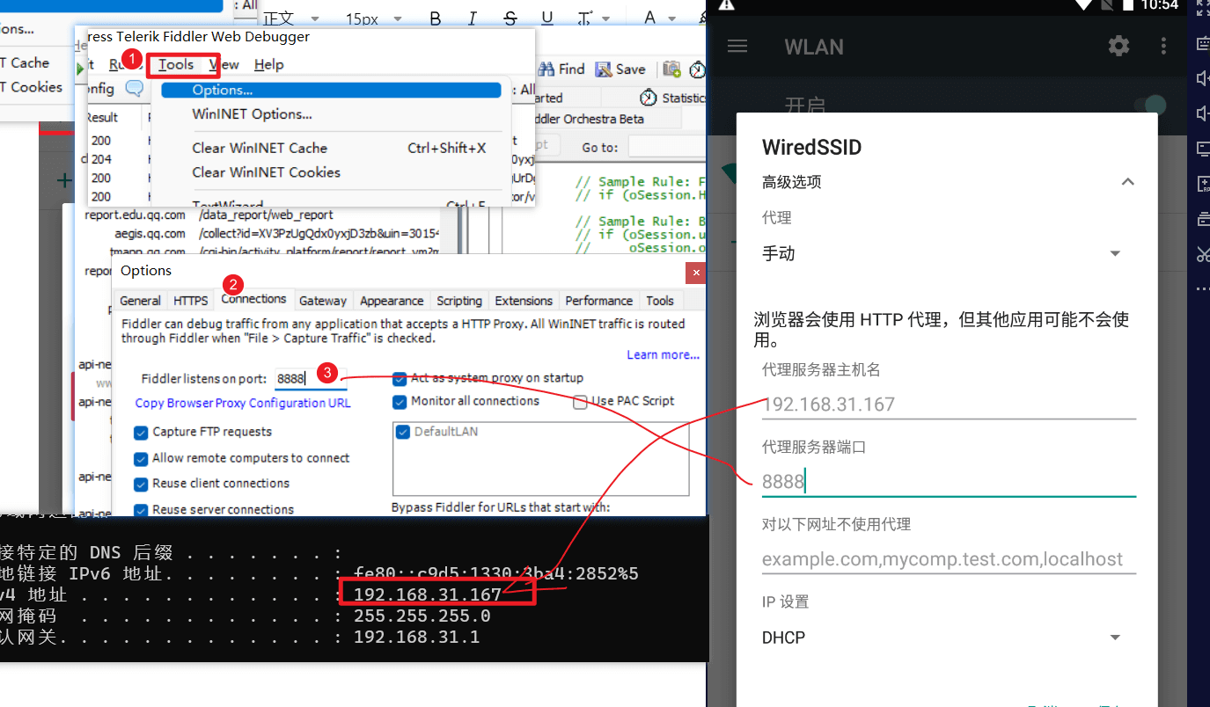The height and width of the screenshot is (707, 1210).
Task: Toggle Italic in the editor toolbar
Action: click(x=473, y=18)
